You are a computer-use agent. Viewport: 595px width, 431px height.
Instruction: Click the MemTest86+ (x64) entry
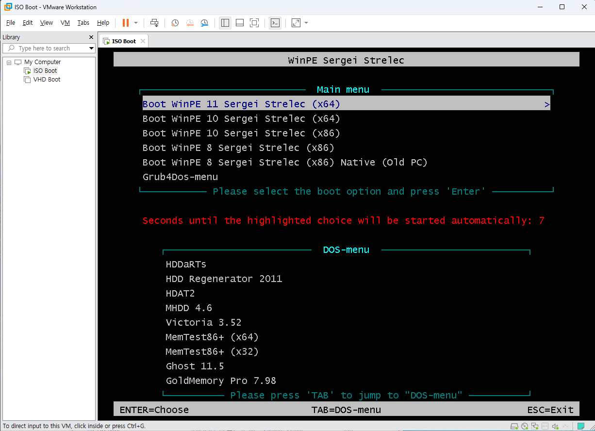[212, 337]
